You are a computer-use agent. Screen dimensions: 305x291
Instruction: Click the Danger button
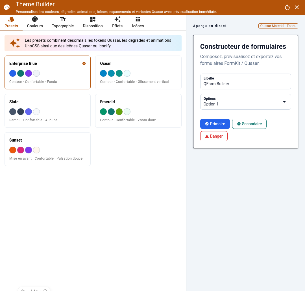(x=214, y=136)
